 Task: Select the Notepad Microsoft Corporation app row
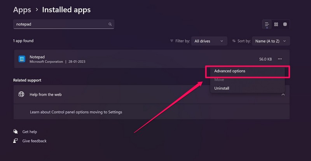coord(117,59)
